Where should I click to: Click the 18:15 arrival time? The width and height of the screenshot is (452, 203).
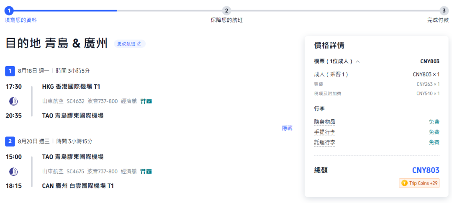13,186
